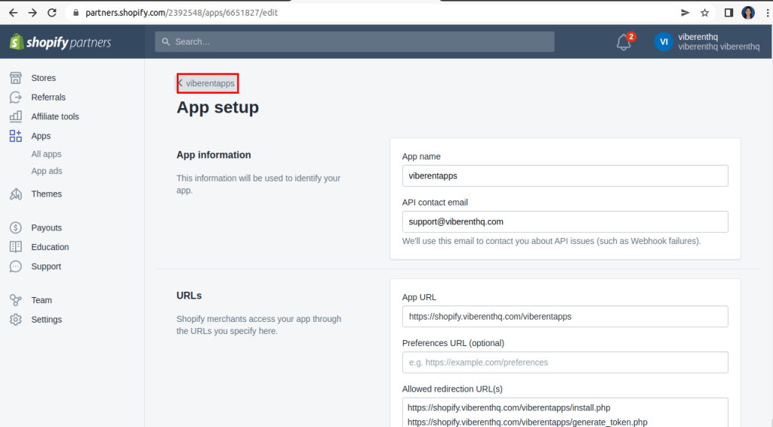Select Affiliate tools in sidebar

coord(54,116)
